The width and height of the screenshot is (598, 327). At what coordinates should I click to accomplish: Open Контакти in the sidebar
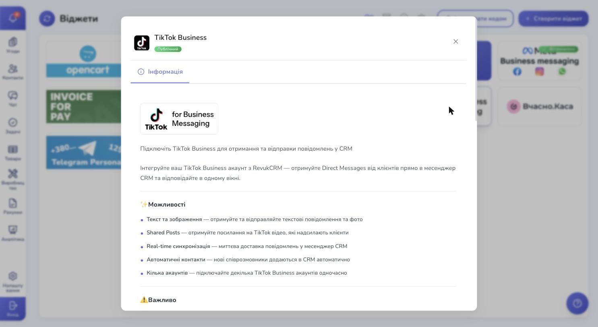(13, 72)
